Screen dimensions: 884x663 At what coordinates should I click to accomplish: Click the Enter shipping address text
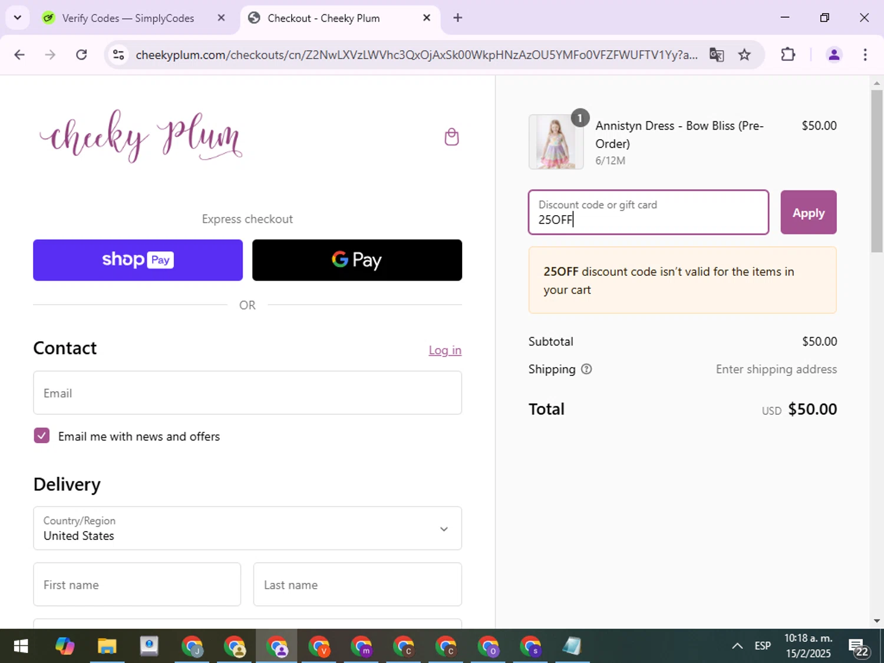point(776,369)
